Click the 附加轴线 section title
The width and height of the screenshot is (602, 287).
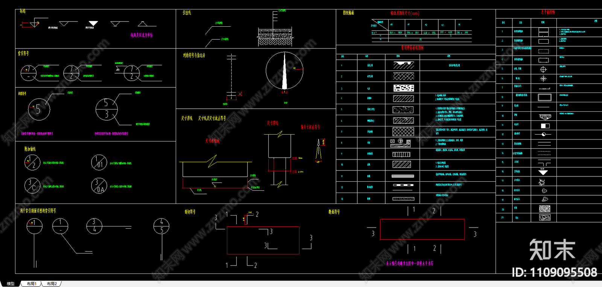click(x=30, y=149)
